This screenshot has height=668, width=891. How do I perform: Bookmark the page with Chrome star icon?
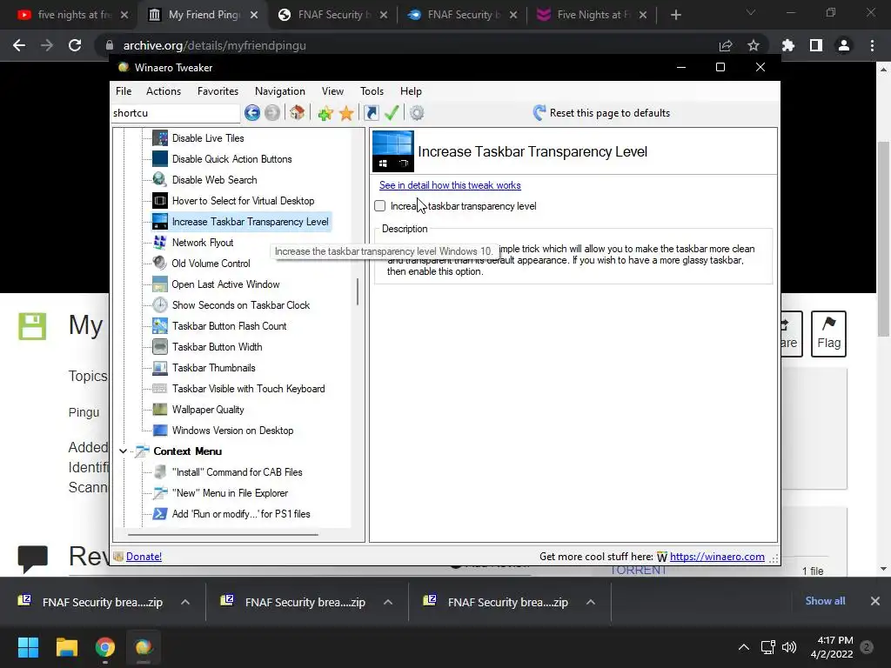click(754, 45)
